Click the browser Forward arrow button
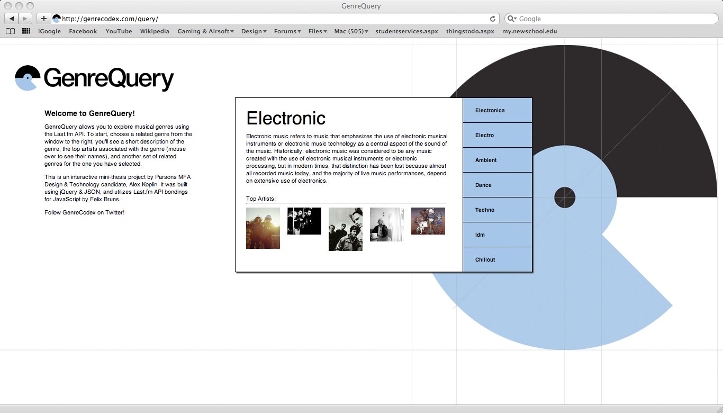 click(25, 19)
